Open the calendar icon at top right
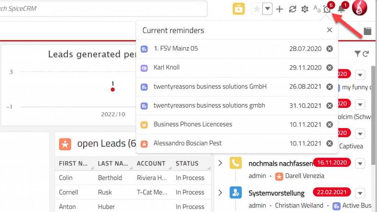This screenshot has width=377, height=212. [x=367, y=31]
